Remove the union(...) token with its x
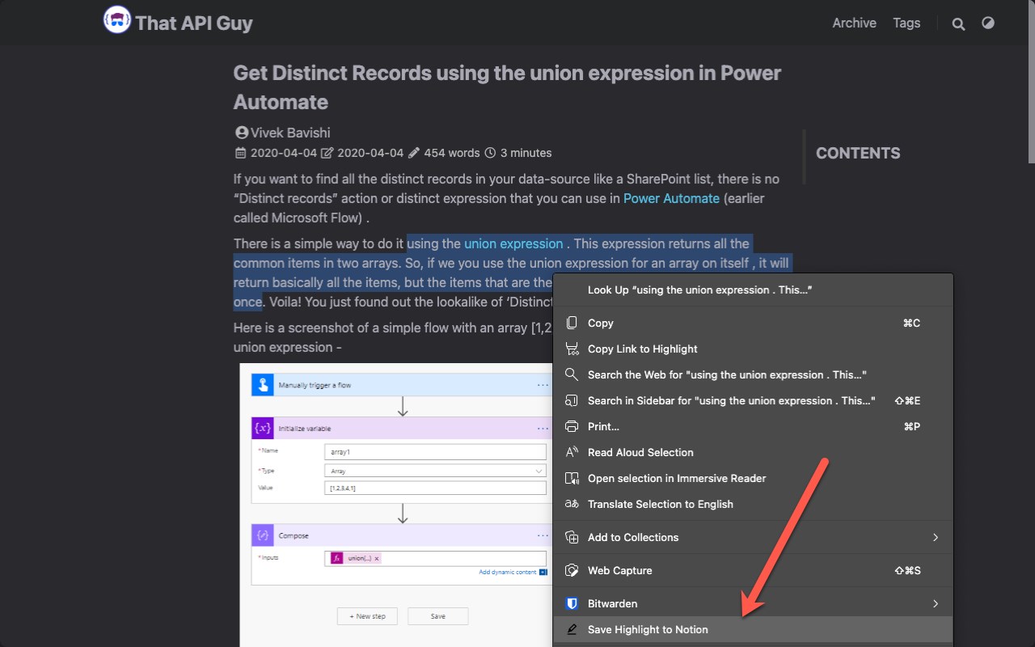This screenshot has width=1035, height=647. point(377,558)
